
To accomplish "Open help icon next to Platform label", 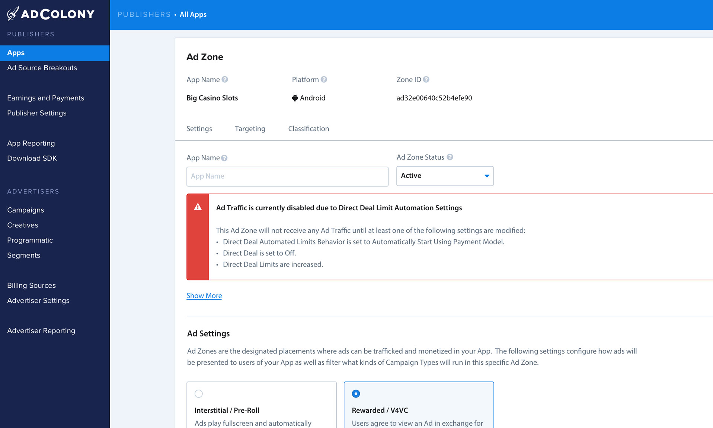I will (324, 79).
